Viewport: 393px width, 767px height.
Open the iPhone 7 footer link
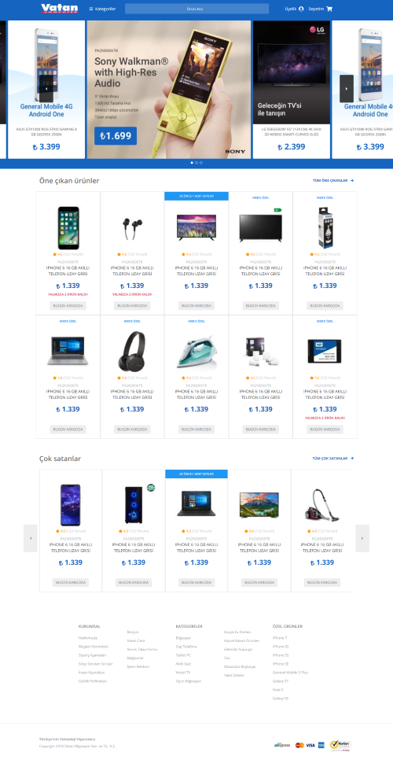tap(280, 638)
